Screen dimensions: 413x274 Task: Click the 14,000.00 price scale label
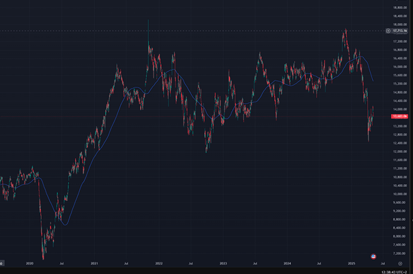pyautogui.click(x=400, y=109)
